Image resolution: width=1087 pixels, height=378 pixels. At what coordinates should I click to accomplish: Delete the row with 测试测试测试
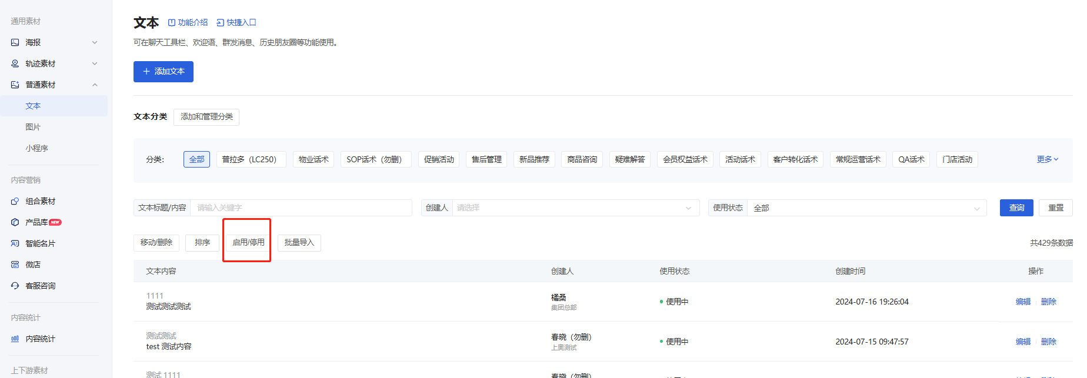click(1049, 302)
